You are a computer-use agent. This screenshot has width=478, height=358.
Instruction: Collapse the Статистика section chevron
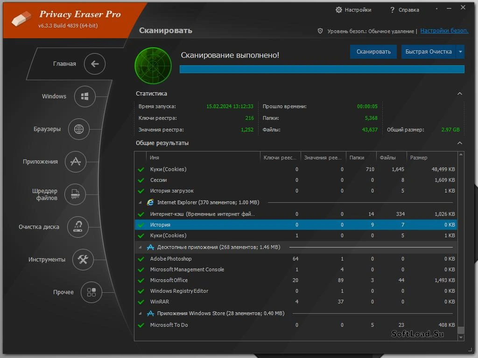click(x=460, y=93)
